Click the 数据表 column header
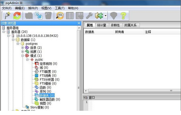 pyautogui.click(x=99, y=32)
